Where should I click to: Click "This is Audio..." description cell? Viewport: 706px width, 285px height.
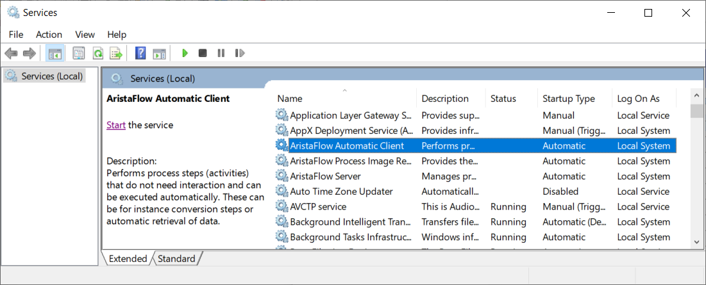[x=451, y=208]
